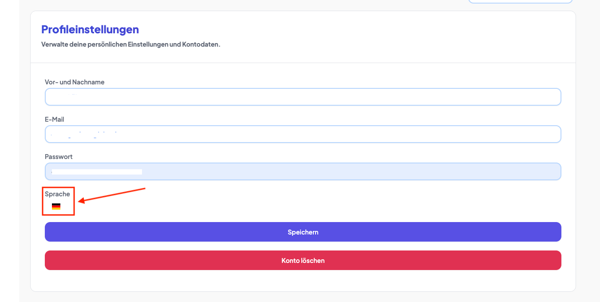
Task: Select the Passwort input field
Action: tap(303, 171)
